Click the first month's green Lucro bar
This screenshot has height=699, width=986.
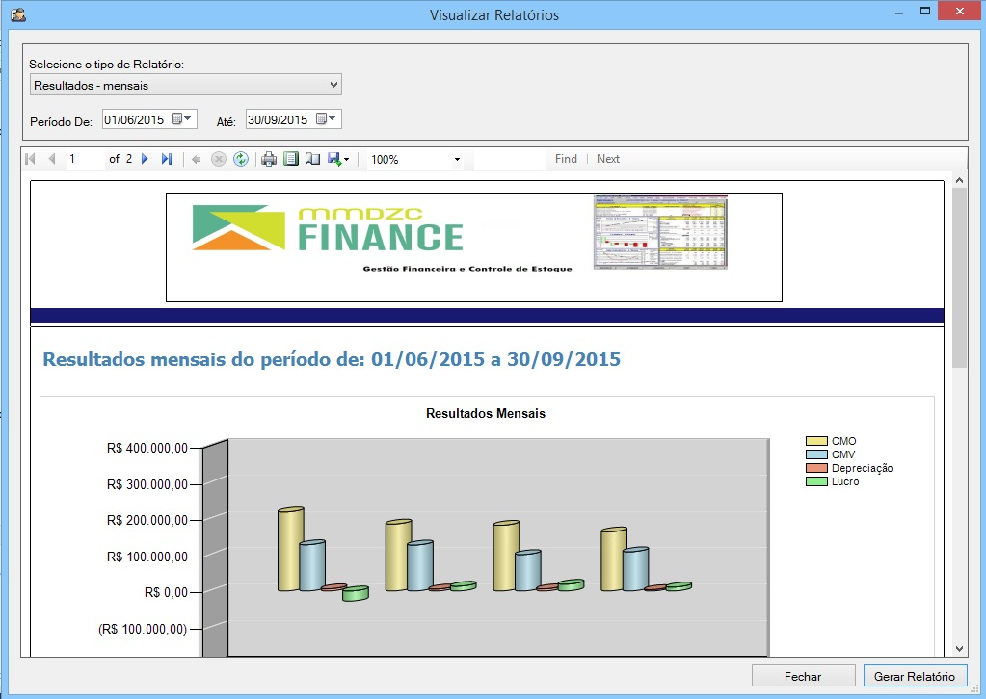coord(356,593)
